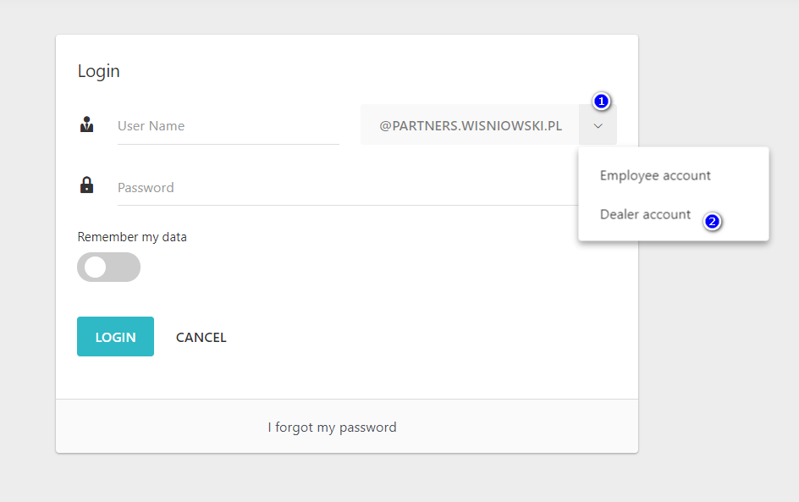Enable the Remember my data switch
The height and width of the screenshot is (502, 799).
(108, 268)
